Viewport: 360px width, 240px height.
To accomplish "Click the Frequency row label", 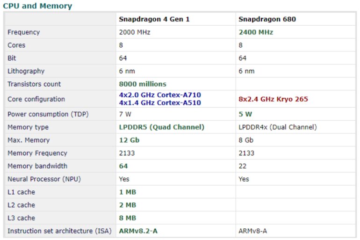I will 24,32.
